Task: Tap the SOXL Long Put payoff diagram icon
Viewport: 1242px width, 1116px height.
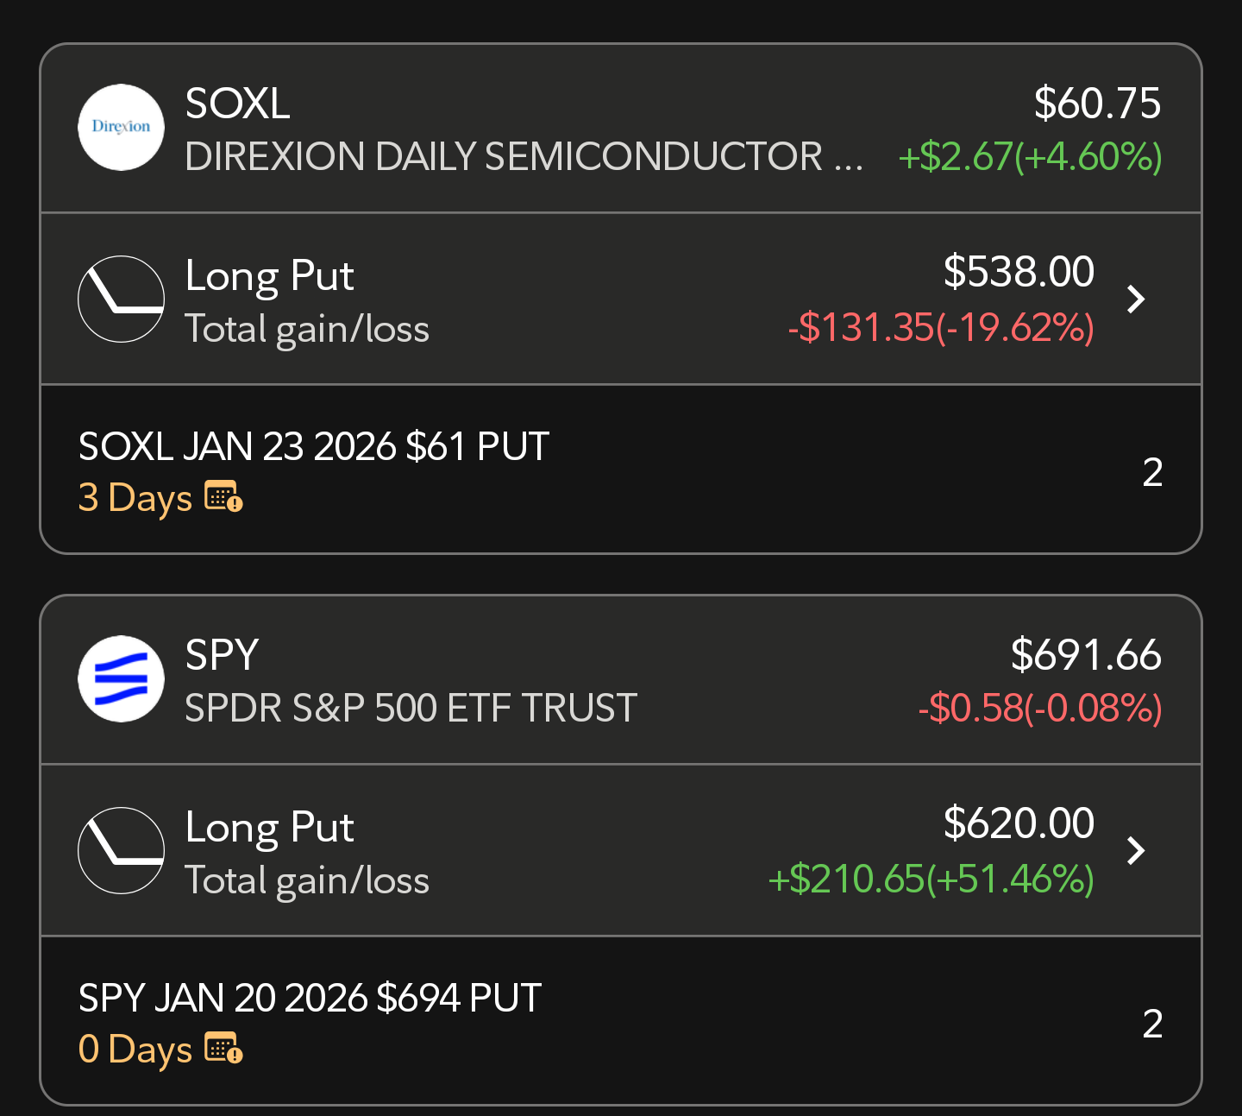Action: 121,299
